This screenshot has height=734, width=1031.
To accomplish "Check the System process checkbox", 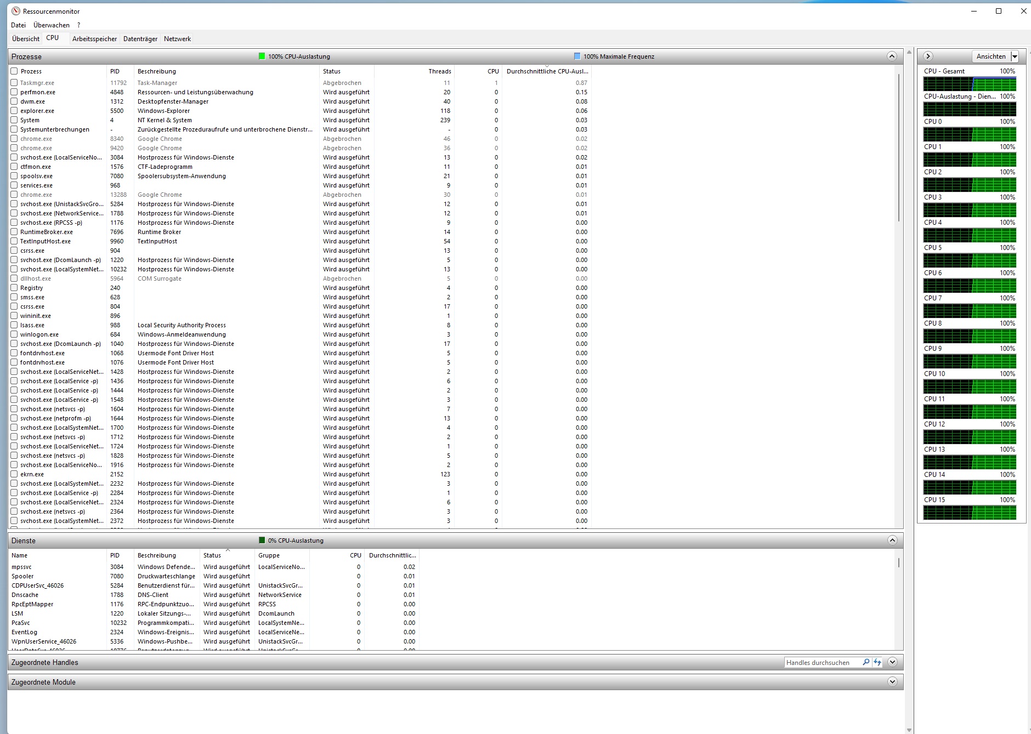I will pos(14,120).
